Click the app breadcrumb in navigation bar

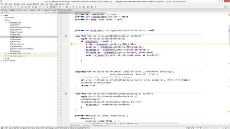(x=12, y=10)
